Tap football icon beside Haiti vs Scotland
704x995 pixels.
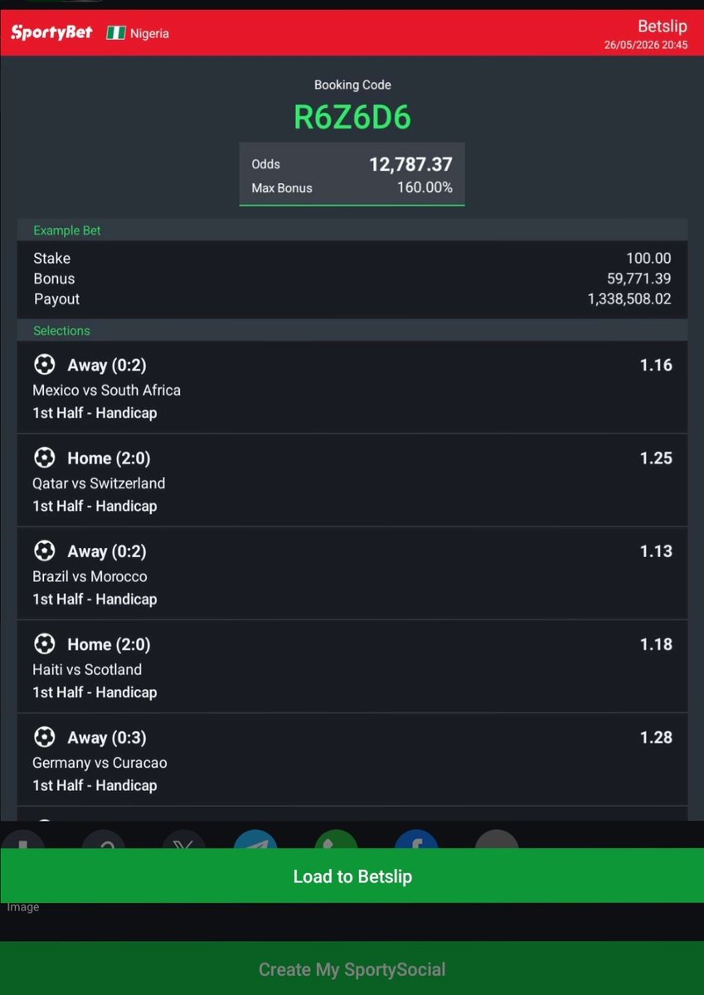44,643
